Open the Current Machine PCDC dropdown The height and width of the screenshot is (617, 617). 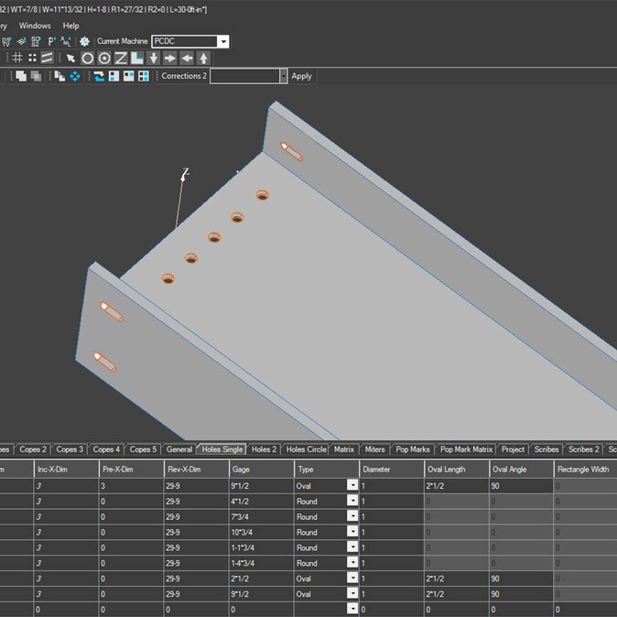pos(223,41)
